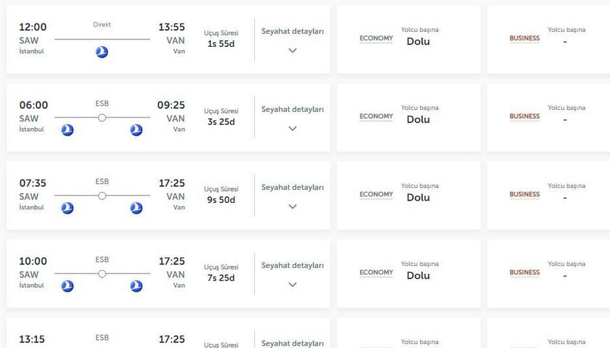The image size is (610, 348).
Task: Click first-leg airline logo on 07:35 flight
Action: (x=67, y=208)
